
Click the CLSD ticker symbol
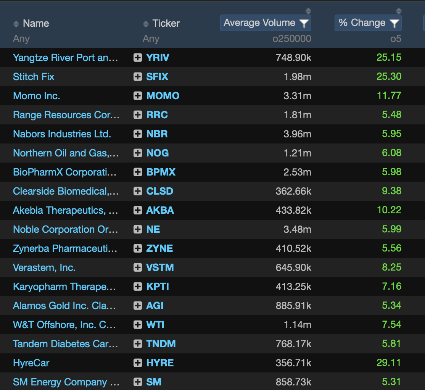[x=159, y=191]
